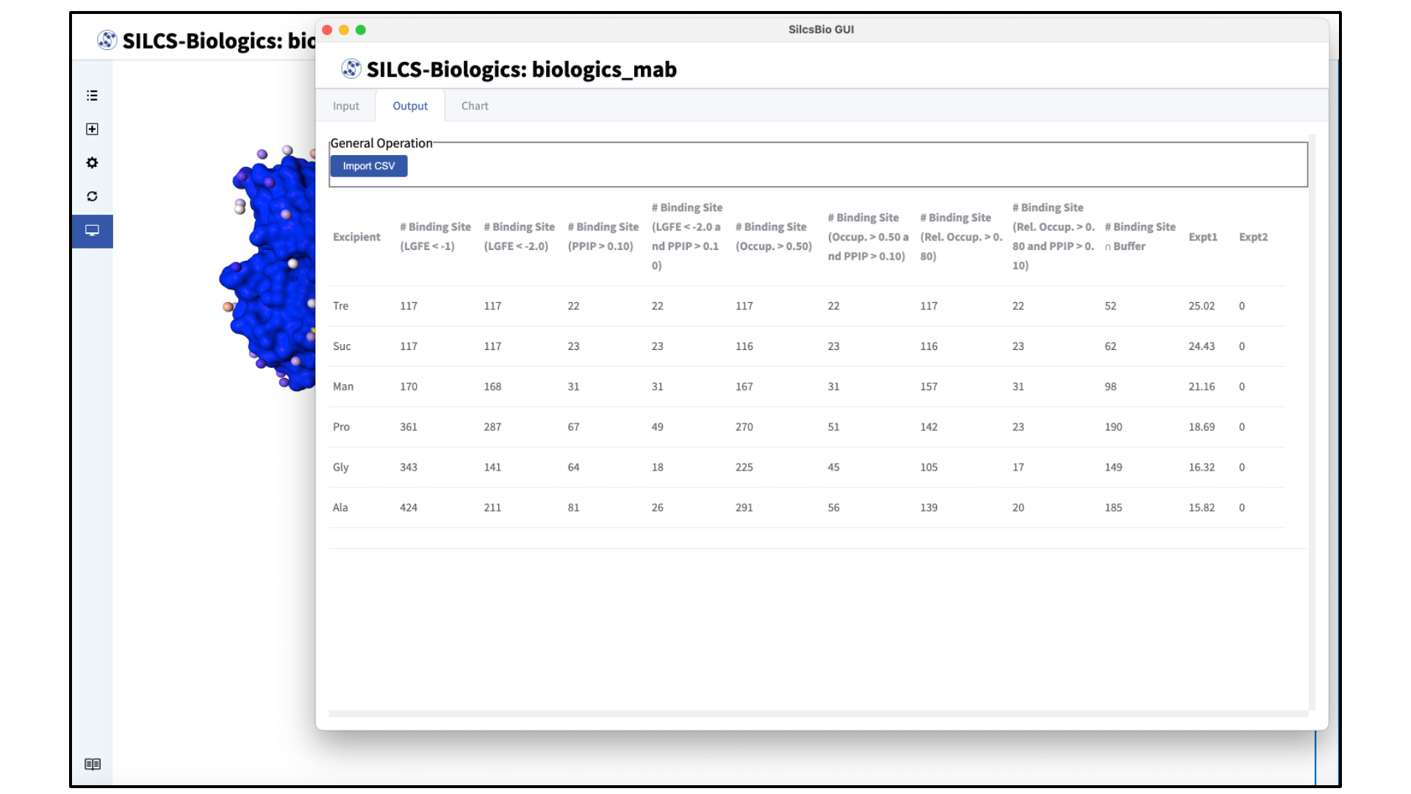Click Expt1 value 25.02 in Tre row
1411x794 pixels.
1202,306
